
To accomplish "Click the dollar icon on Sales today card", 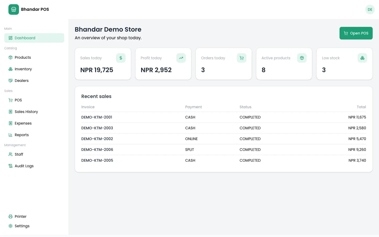I will click(x=121, y=58).
